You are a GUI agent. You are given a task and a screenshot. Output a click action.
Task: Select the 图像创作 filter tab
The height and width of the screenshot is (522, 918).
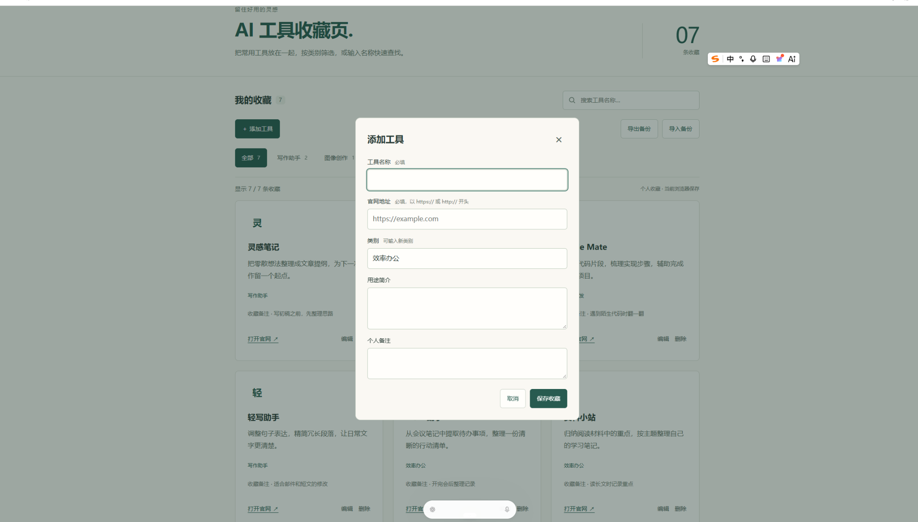click(339, 158)
